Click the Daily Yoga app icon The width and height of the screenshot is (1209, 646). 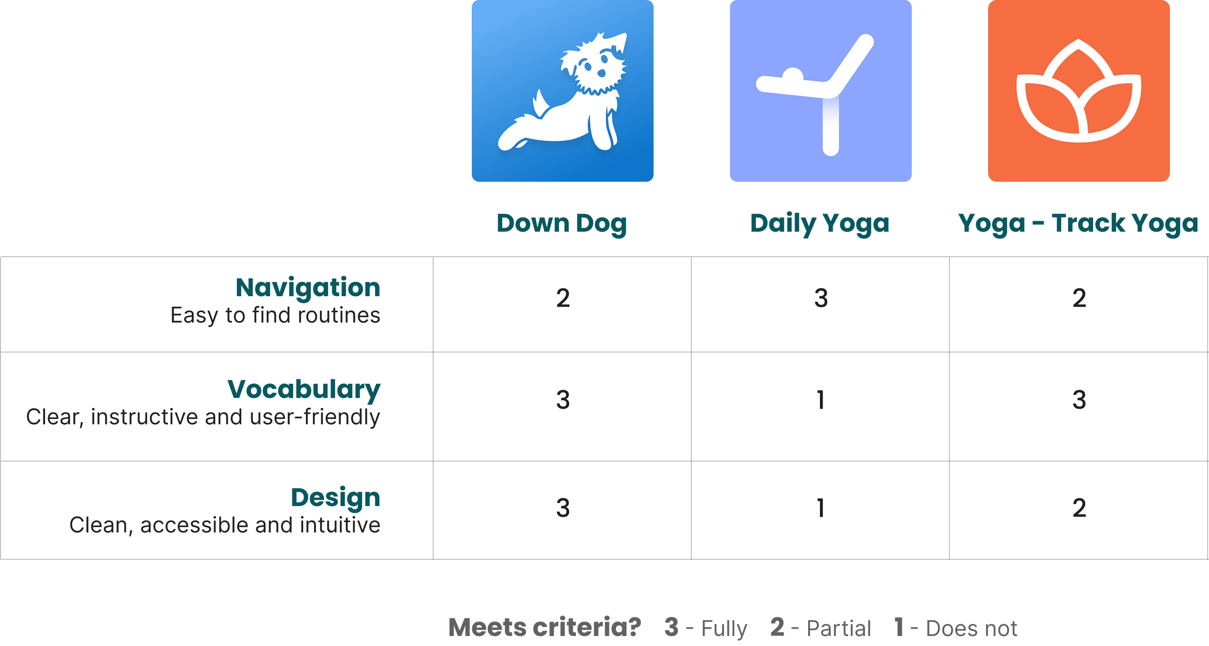coord(820,90)
